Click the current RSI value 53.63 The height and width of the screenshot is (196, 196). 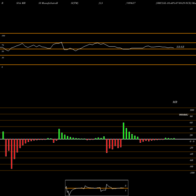[180, 47]
